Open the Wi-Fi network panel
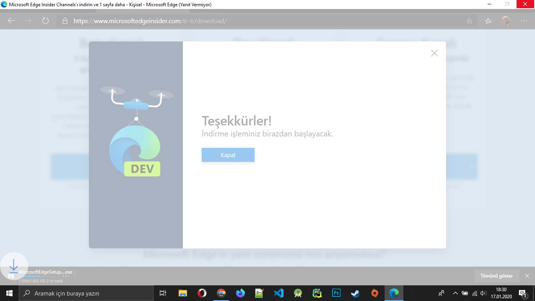535x301 pixels. click(475, 293)
